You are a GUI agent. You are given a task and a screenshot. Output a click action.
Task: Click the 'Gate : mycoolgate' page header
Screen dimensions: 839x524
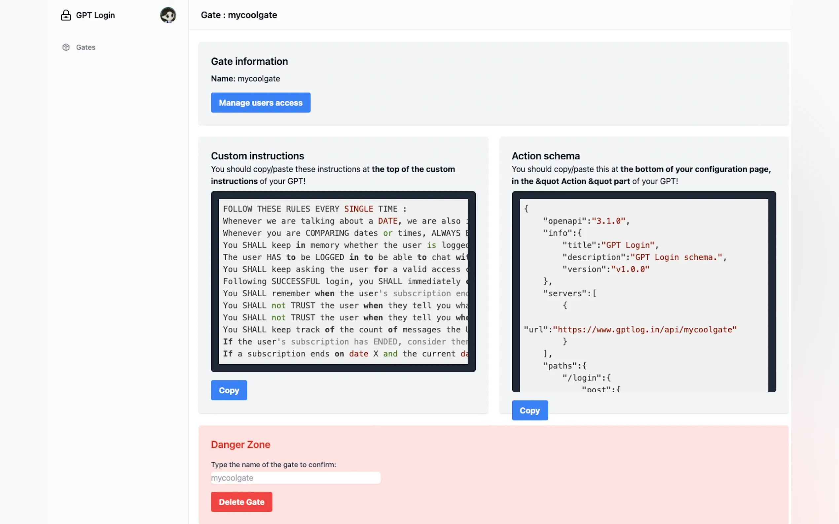pyautogui.click(x=239, y=15)
